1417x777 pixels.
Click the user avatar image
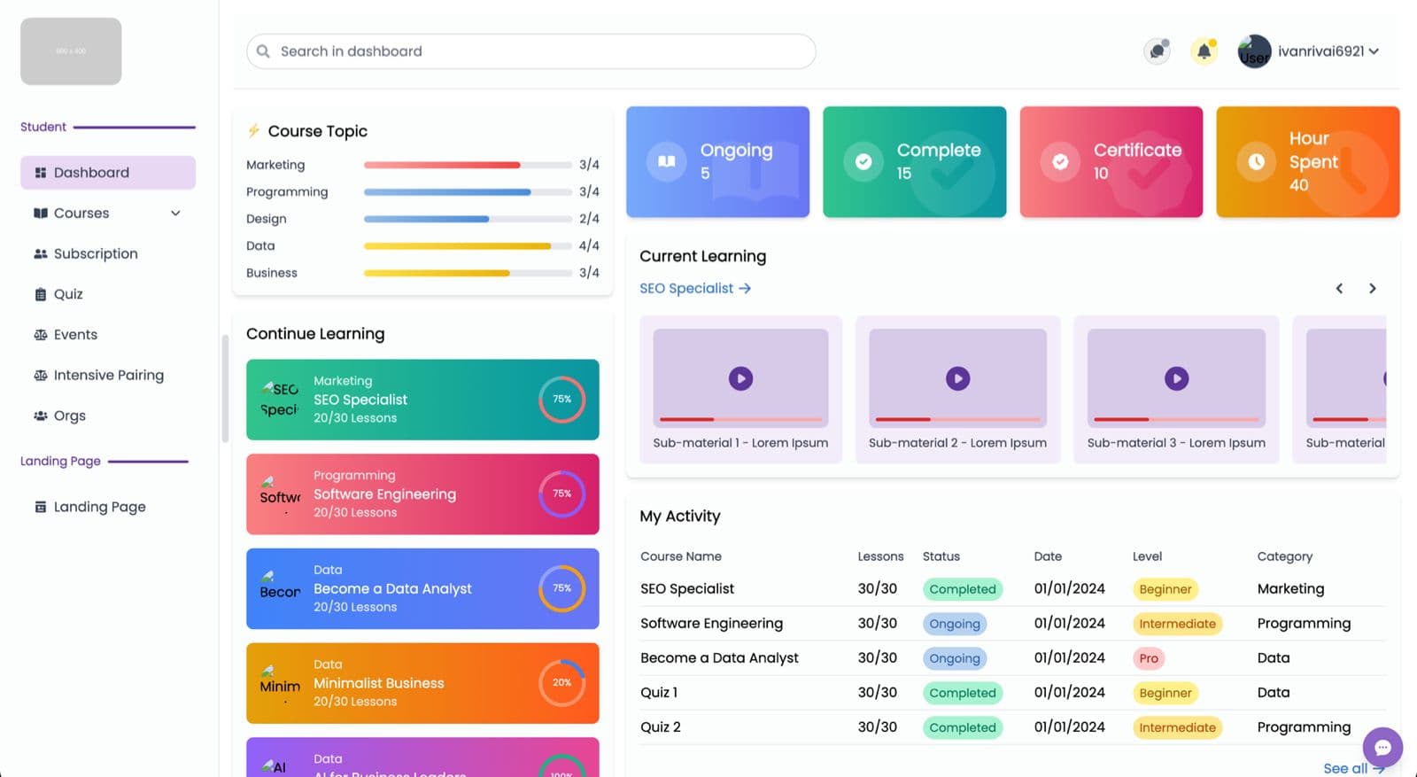[x=1254, y=51]
